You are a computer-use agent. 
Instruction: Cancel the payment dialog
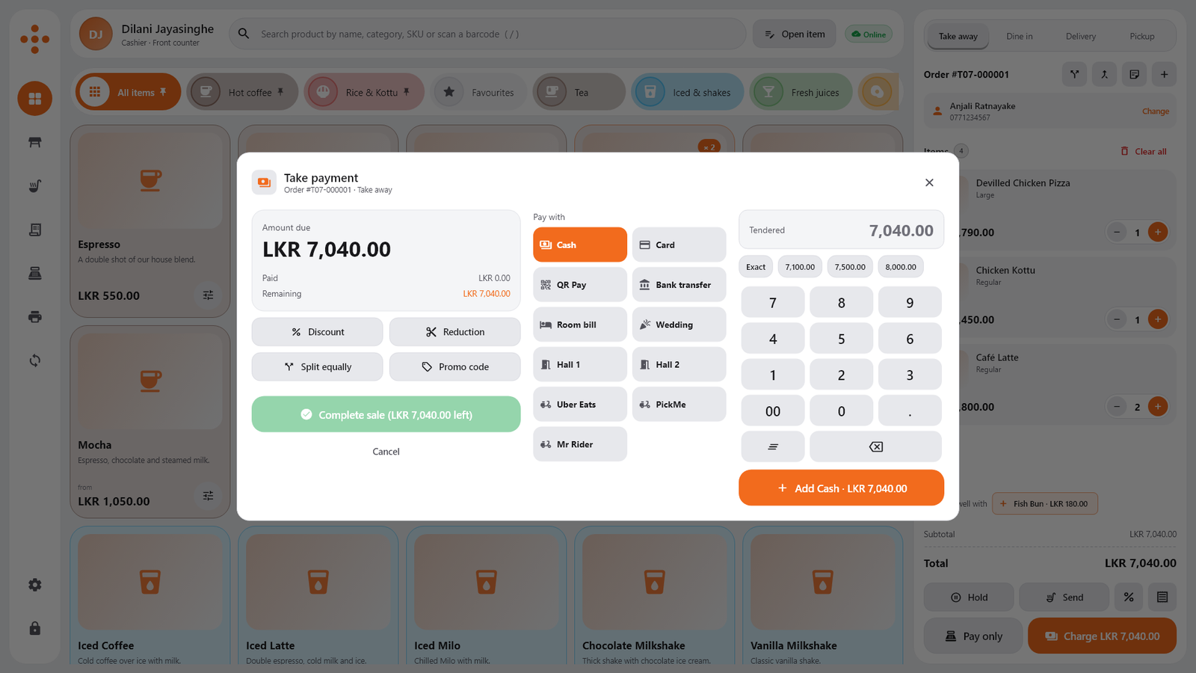386,452
